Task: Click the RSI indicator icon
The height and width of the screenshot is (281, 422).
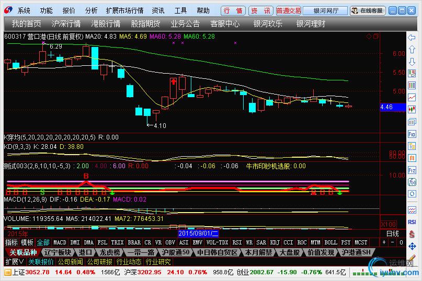Action: pos(412,222)
